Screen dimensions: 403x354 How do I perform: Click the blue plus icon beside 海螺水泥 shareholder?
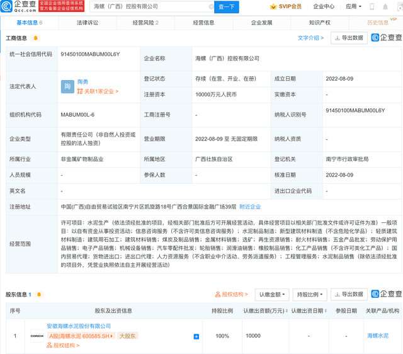click(196, 336)
